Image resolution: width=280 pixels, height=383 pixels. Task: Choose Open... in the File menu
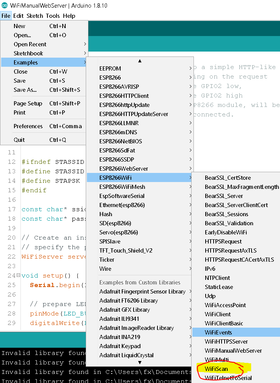click(44, 35)
